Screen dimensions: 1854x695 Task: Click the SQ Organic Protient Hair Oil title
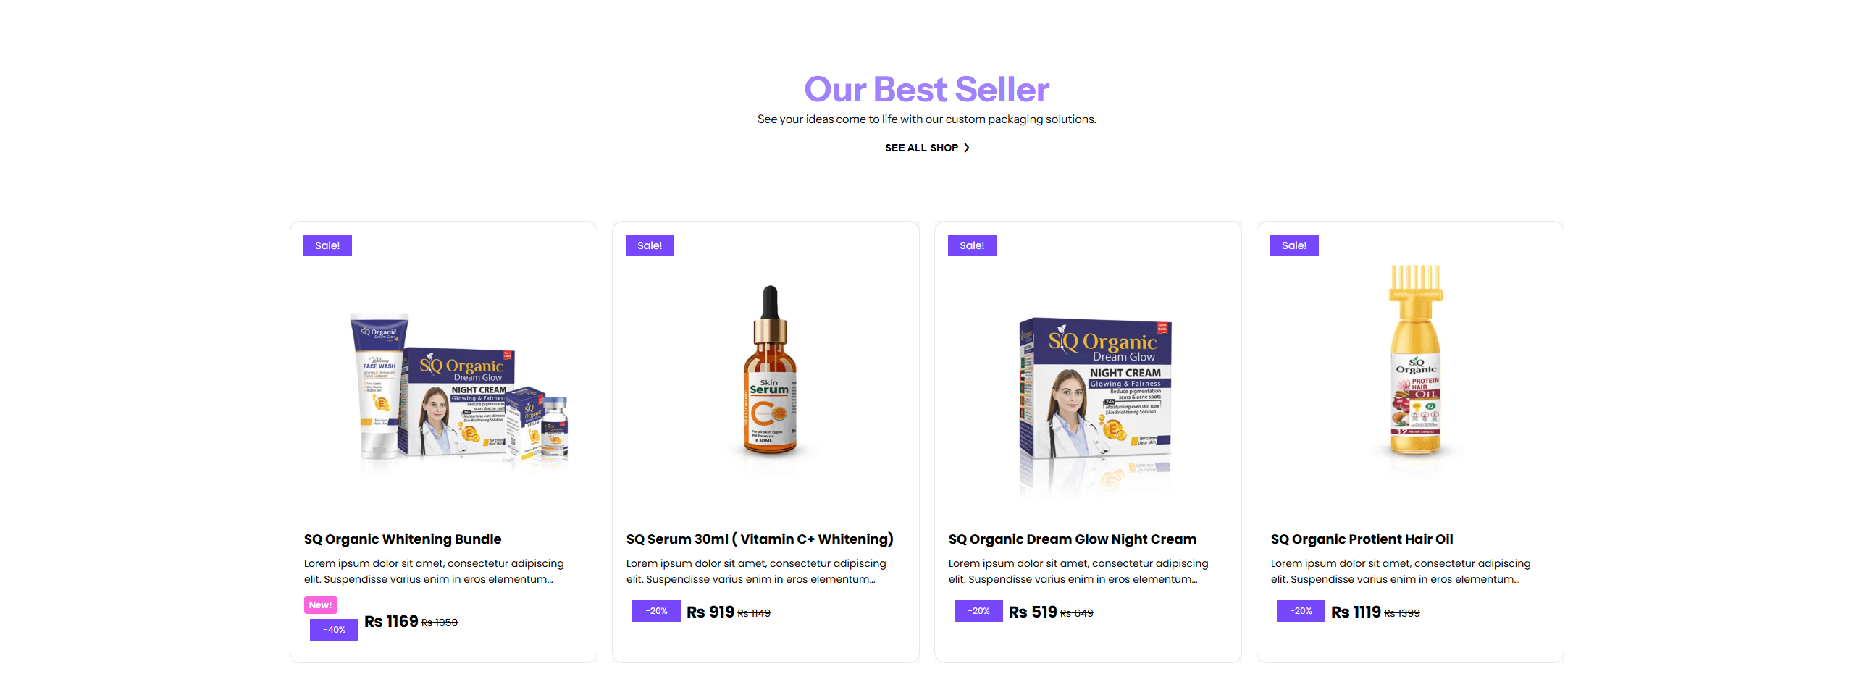tap(1362, 539)
